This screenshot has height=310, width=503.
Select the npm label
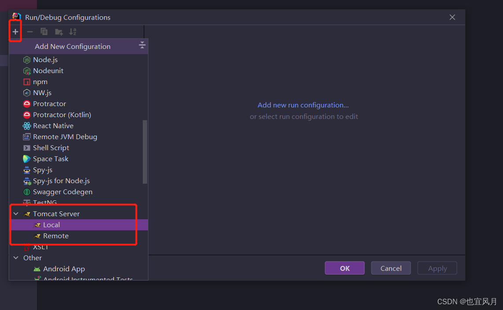40,82
